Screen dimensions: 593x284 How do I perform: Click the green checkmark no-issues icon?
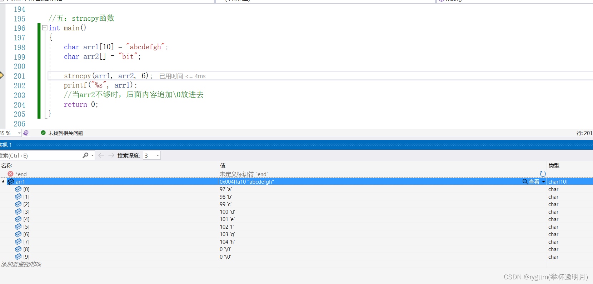tap(43, 133)
